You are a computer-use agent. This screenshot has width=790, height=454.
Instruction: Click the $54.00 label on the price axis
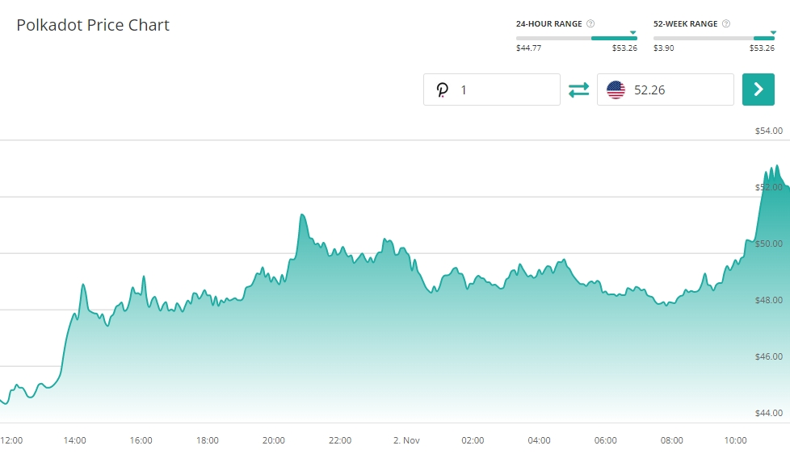(x=768, y=131)
